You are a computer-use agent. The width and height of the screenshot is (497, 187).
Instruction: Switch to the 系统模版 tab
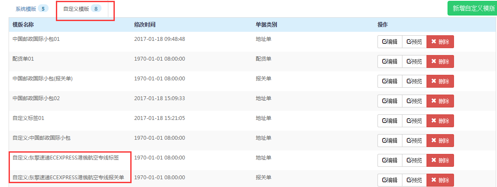pos(26,9)
